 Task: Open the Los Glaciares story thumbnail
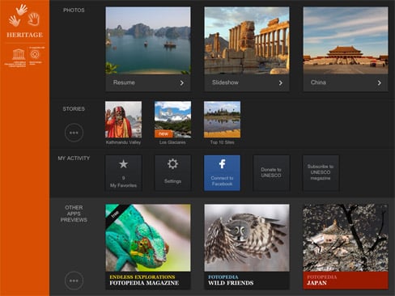tap(172, 120)
